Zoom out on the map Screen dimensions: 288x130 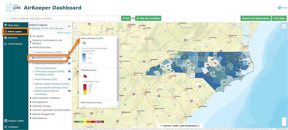284,125
